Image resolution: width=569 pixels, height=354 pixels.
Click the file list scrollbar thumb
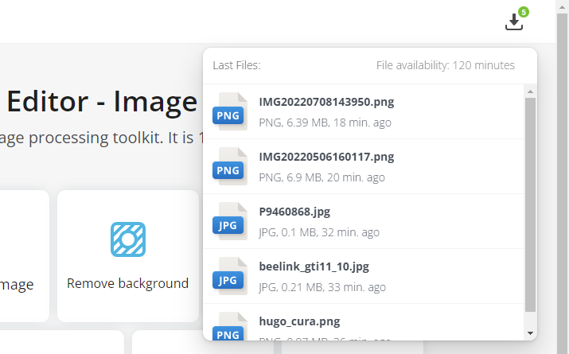pyautogui.click(x=530, y=204)
